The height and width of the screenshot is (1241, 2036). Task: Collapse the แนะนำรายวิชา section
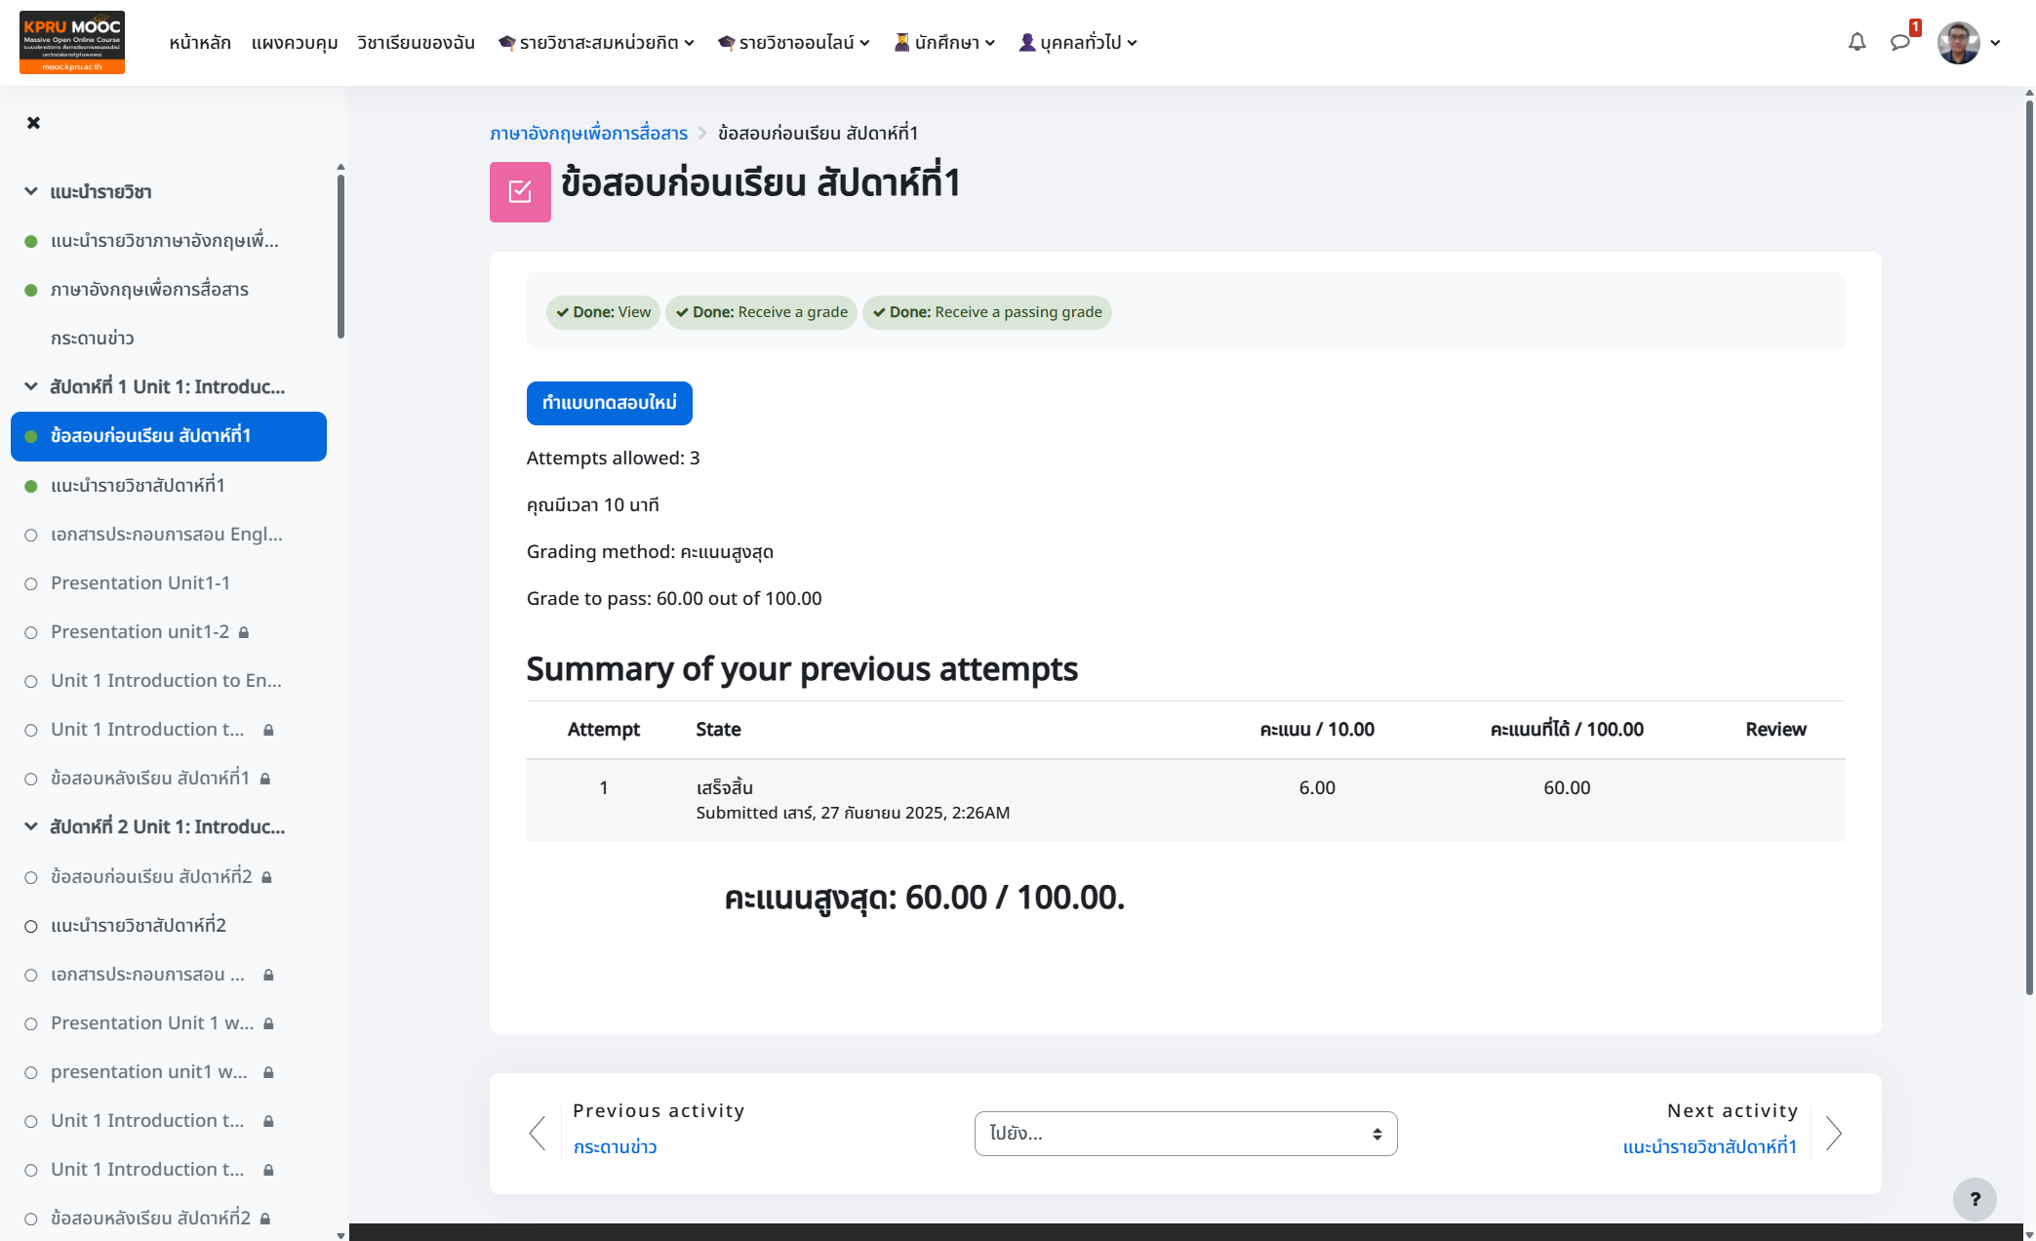tap(30, 191)
